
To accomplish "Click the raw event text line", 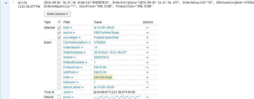I will 149,5.
